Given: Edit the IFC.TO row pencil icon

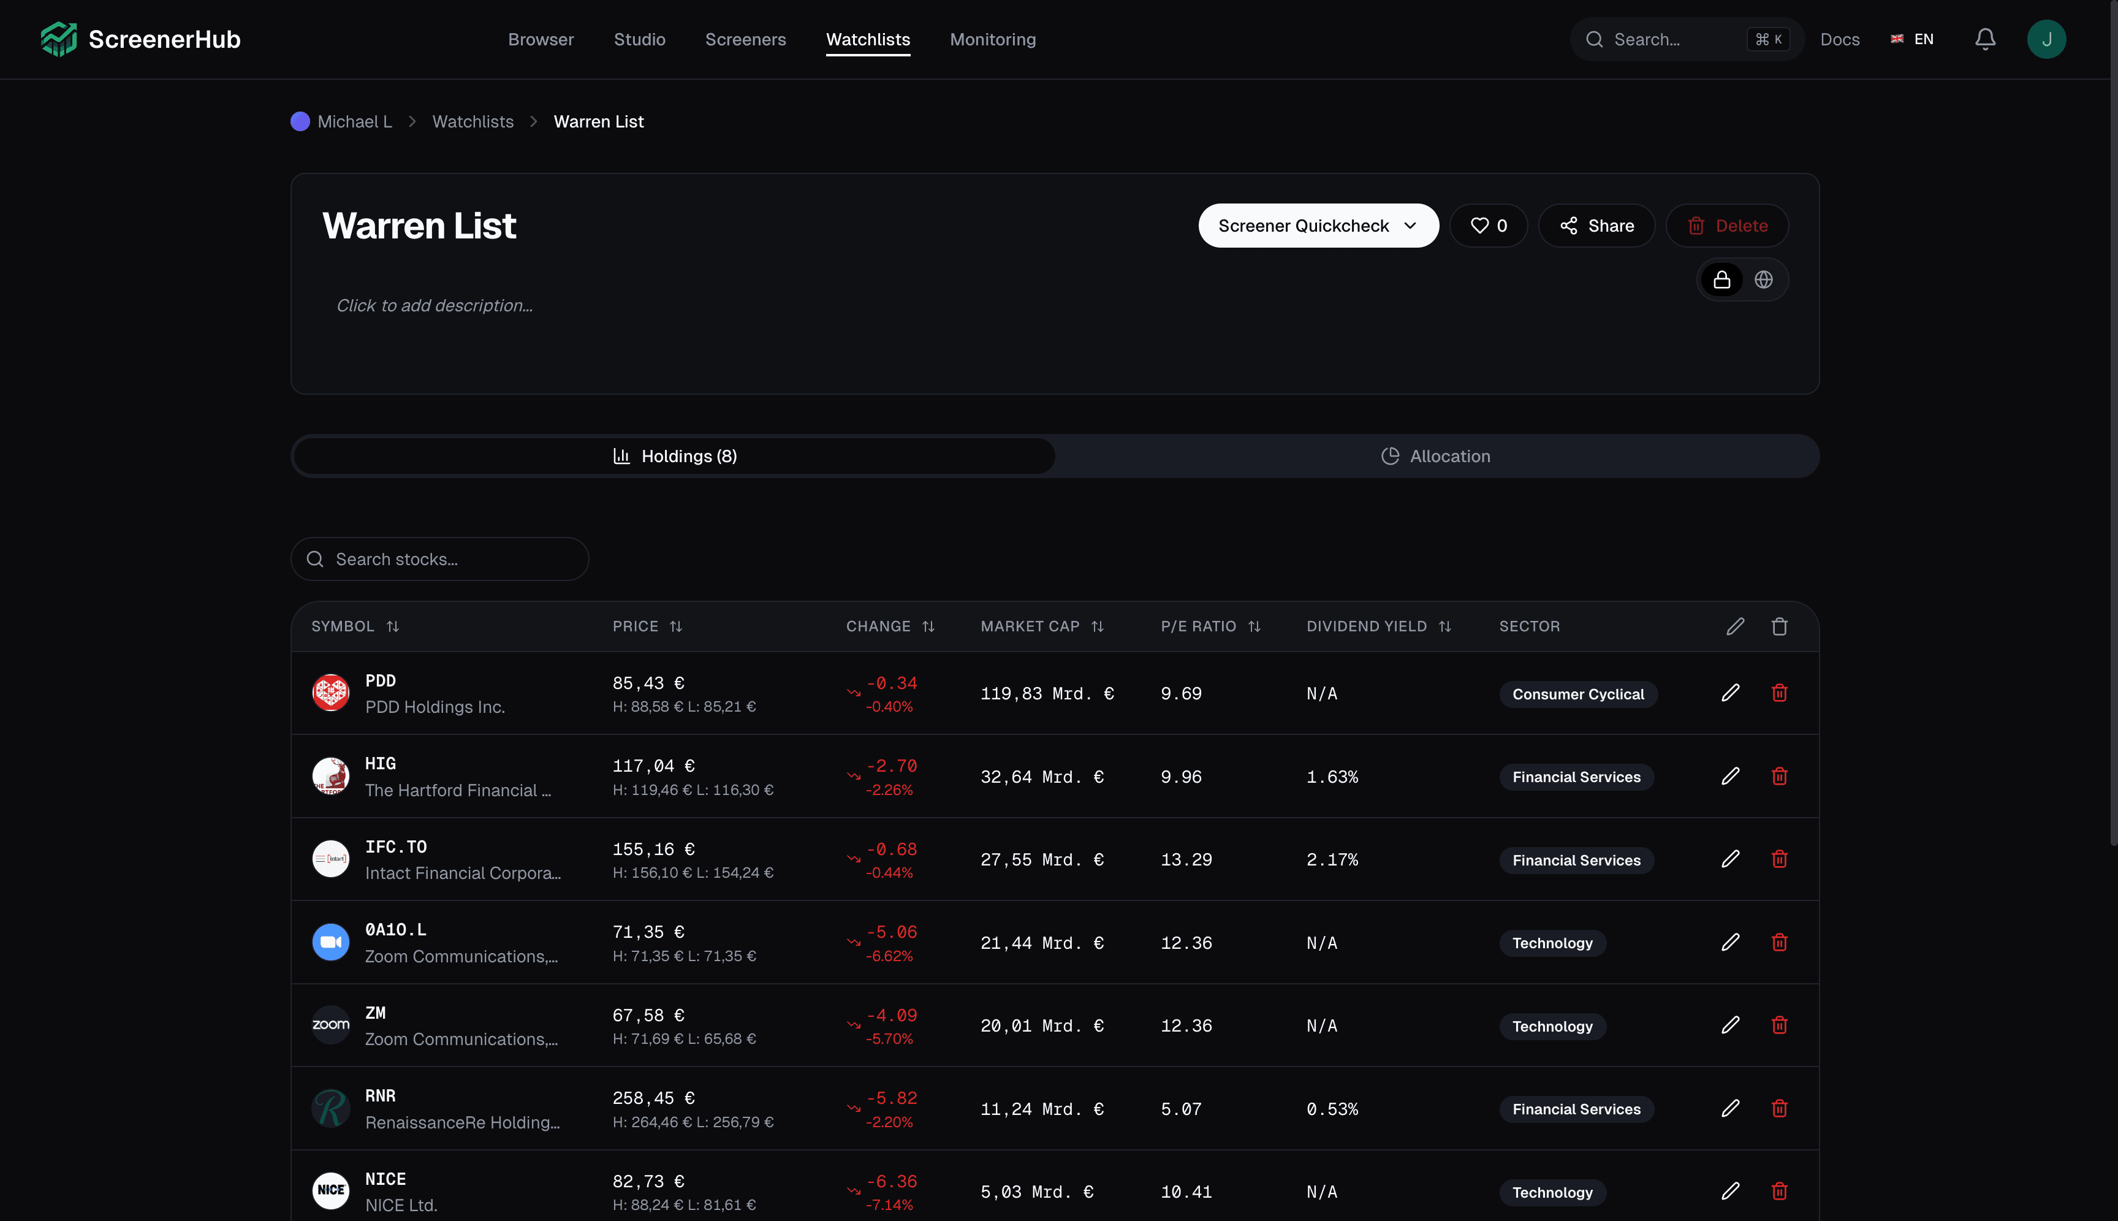Looking at the screenshot, I should pos(1730,859).
